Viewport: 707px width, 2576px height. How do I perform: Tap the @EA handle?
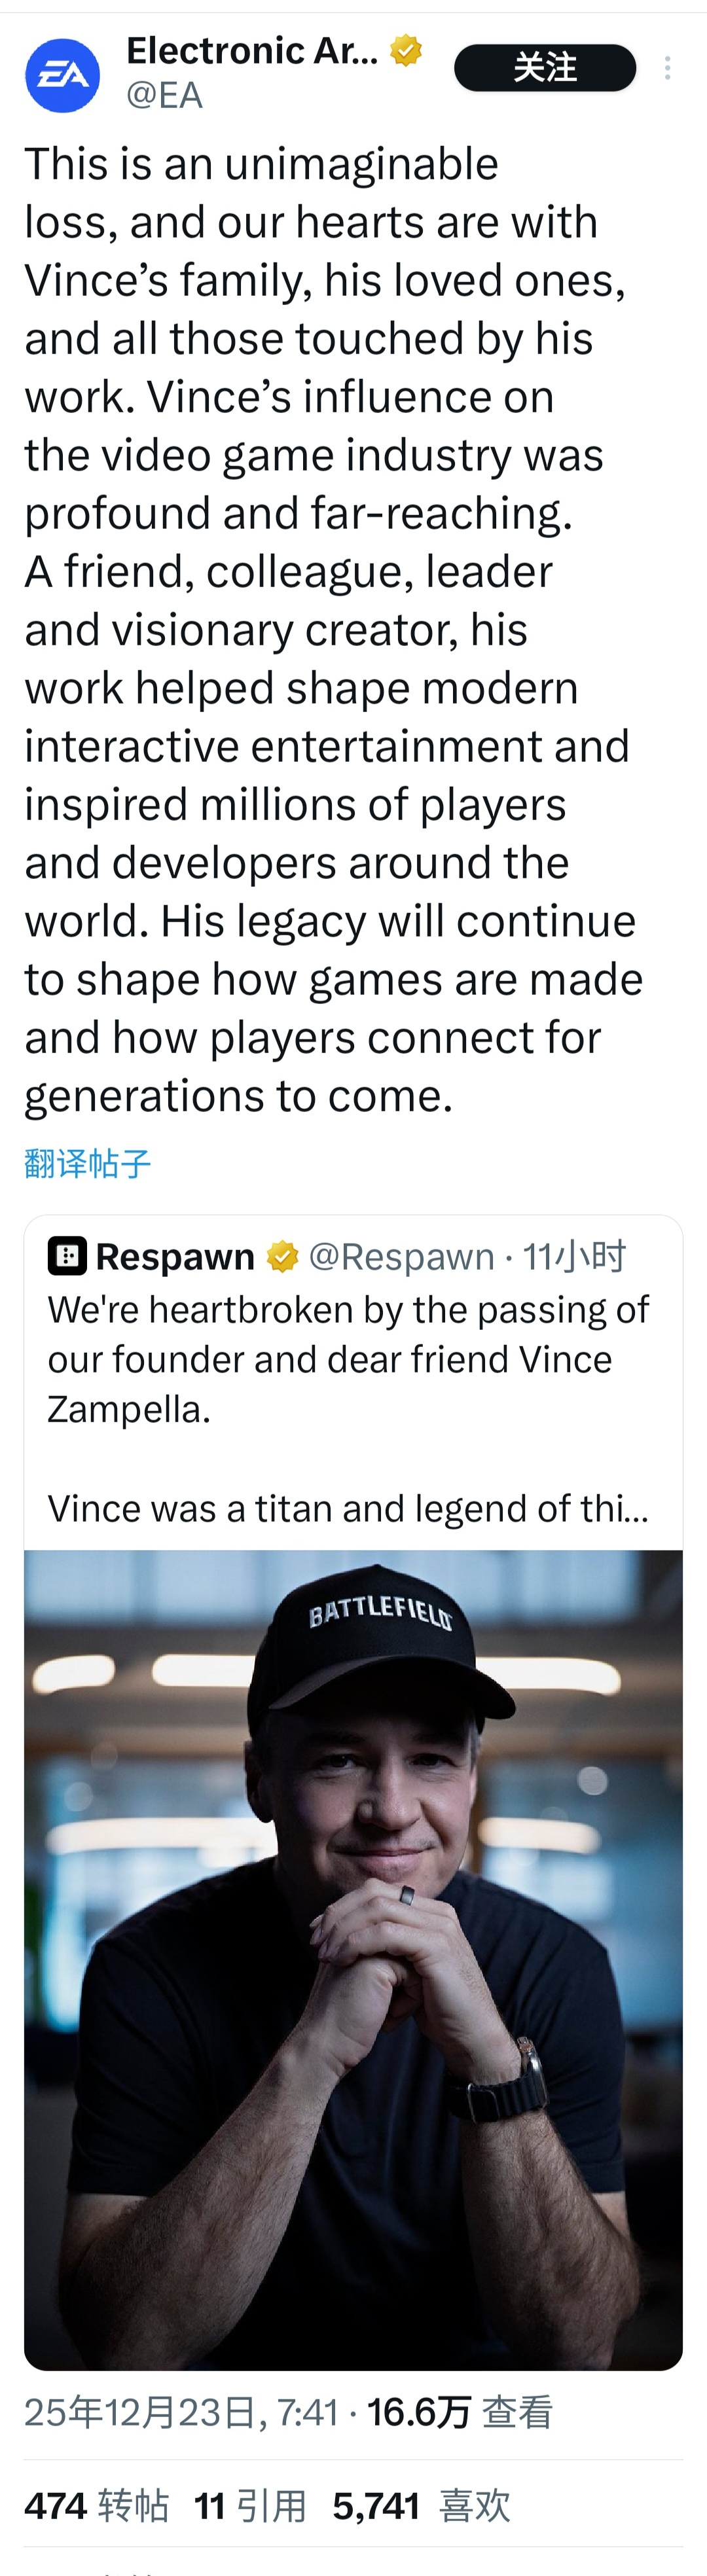click(x=164, y=95)
